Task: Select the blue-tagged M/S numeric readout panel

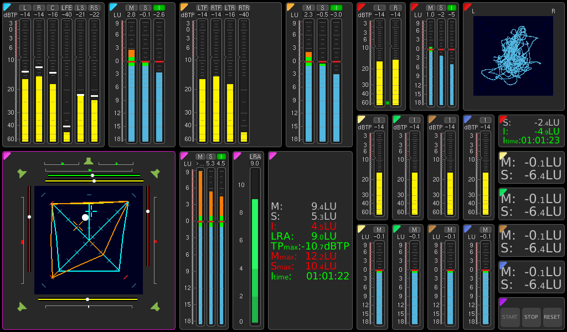Action: [x=531, y=277]
